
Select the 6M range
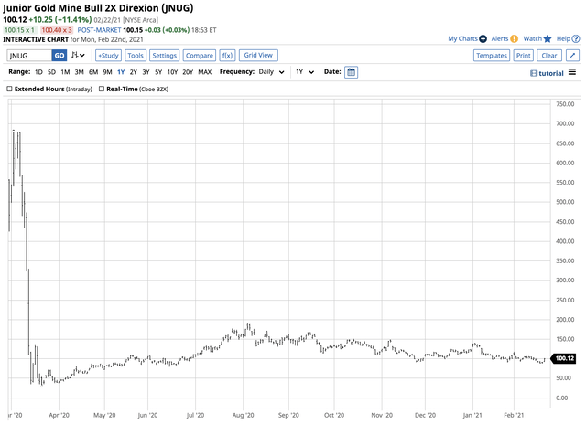click(x=93, y=72)
